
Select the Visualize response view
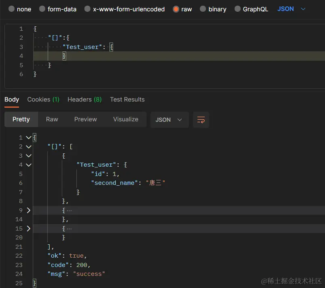click(126, 119)
